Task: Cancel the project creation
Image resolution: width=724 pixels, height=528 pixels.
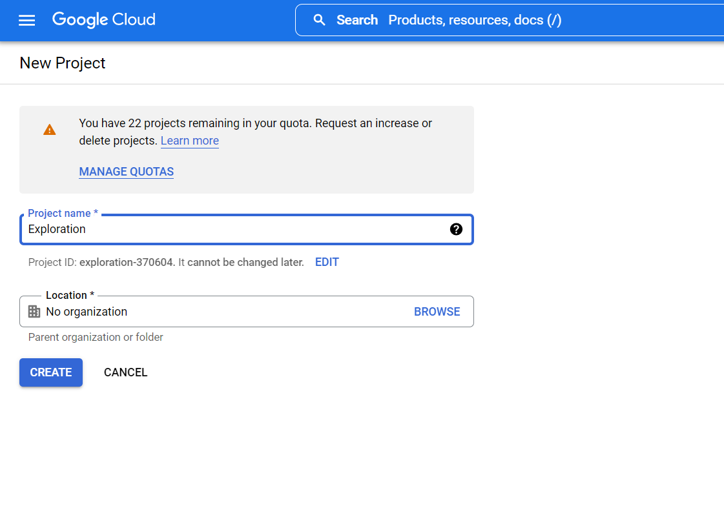Action: pyautogui.click(x=125, y=372)
